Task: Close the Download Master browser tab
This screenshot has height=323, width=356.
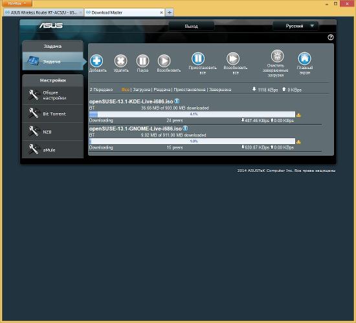Action: (161, 12)
